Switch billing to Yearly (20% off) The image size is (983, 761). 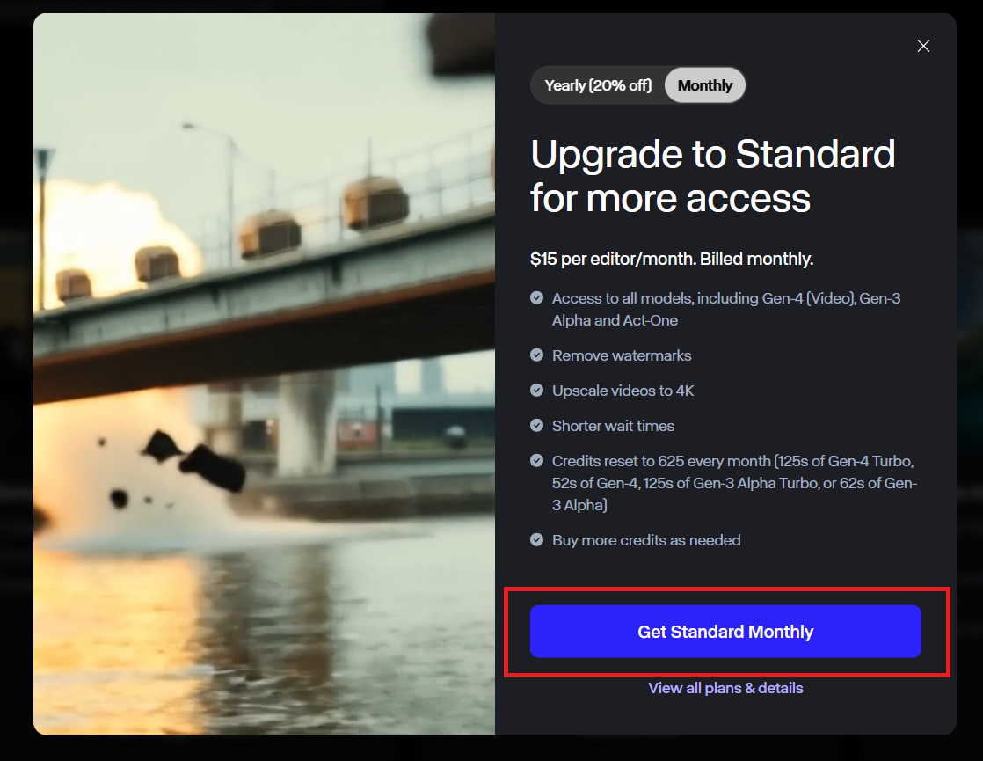point(598,85)
